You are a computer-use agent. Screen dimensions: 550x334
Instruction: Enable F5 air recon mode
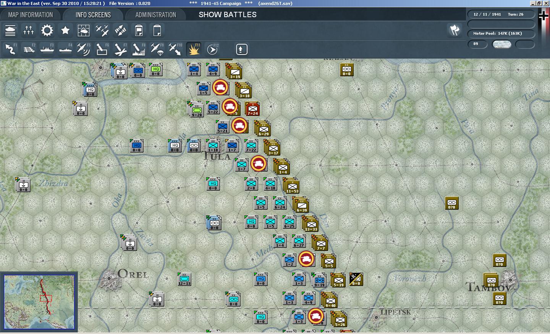84,49
